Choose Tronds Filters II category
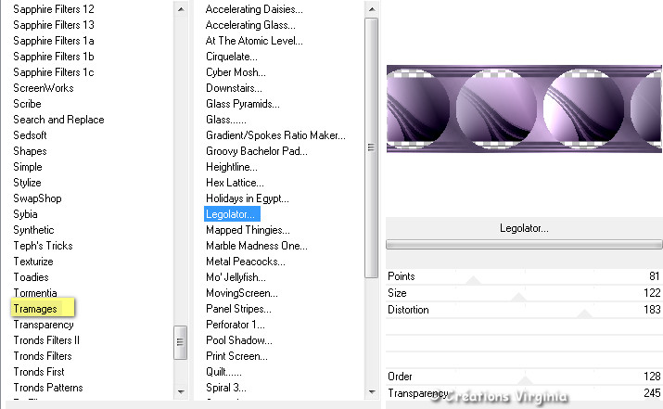The image size is (663, 409). pyautogui.click(x=46, y=340)
